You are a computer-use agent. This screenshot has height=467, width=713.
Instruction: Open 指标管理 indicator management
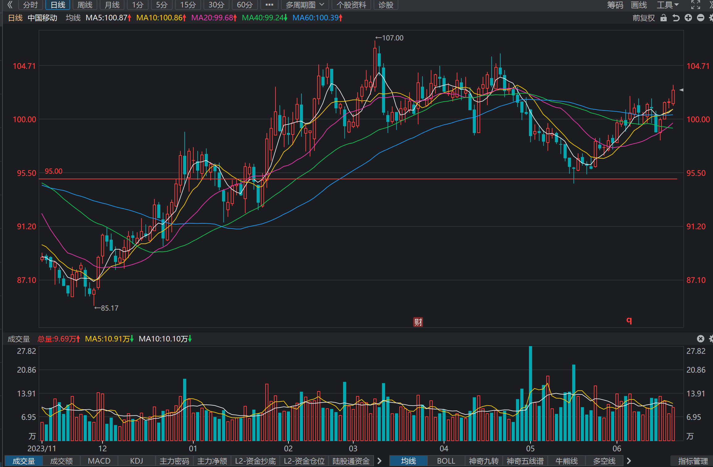coord(693,461)
